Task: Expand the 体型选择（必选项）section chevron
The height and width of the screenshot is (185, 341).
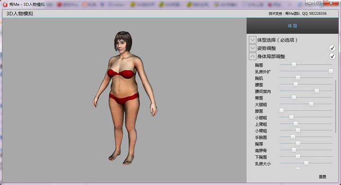Action: [252, 40]
